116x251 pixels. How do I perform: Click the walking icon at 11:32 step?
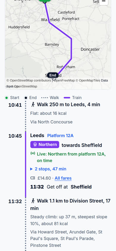tap(33, 201)
